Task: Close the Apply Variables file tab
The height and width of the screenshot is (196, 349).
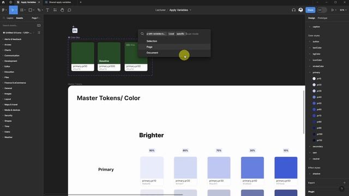Action: [39, 2]
